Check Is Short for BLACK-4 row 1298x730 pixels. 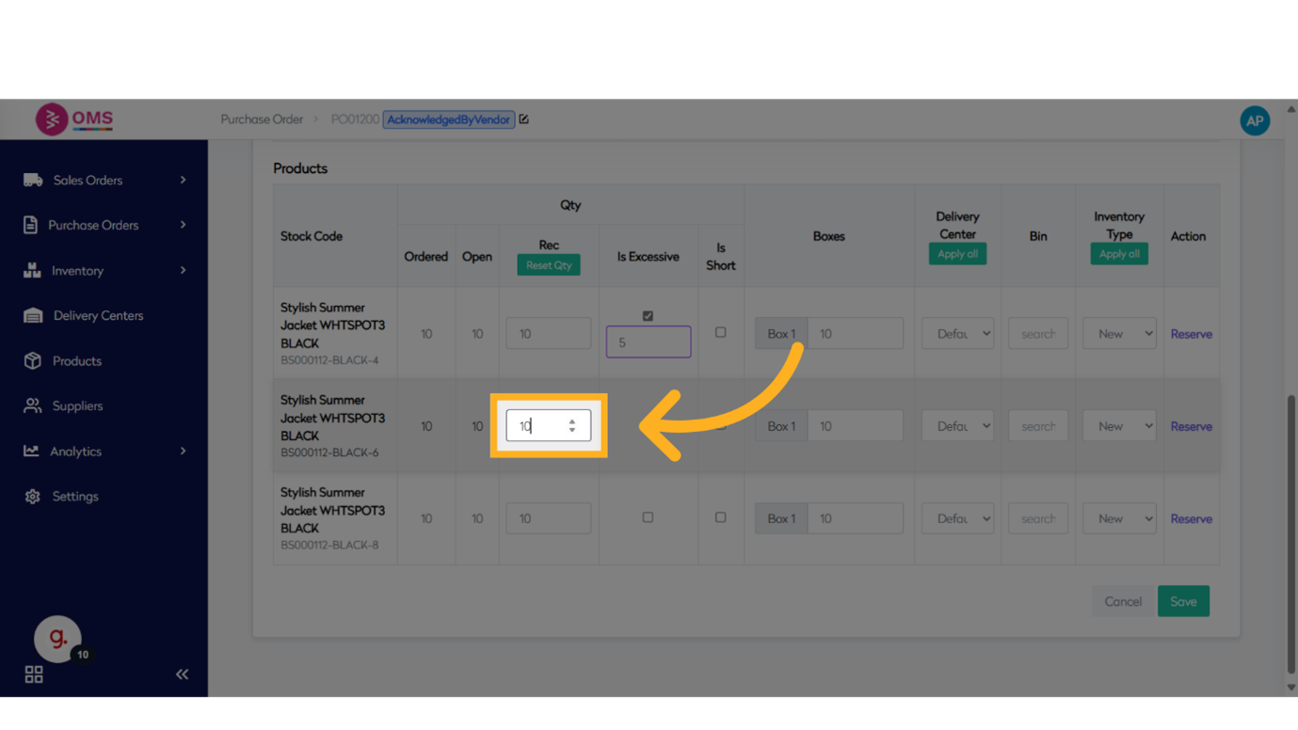(720, 332)
